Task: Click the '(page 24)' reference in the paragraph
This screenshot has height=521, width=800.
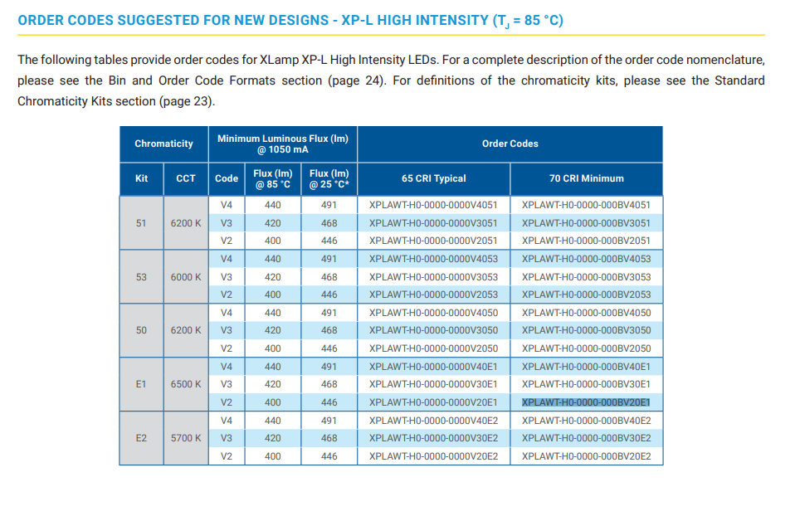Action: [x=356, y=80]
